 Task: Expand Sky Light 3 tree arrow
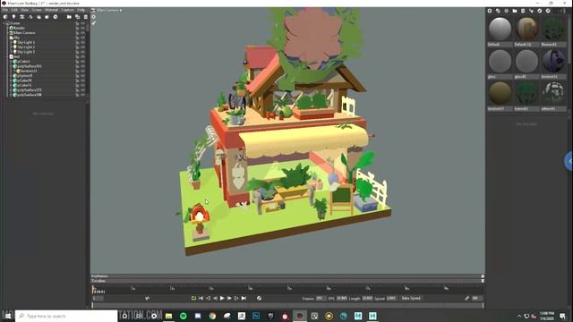pyautogui.click(x=12, y=52)
